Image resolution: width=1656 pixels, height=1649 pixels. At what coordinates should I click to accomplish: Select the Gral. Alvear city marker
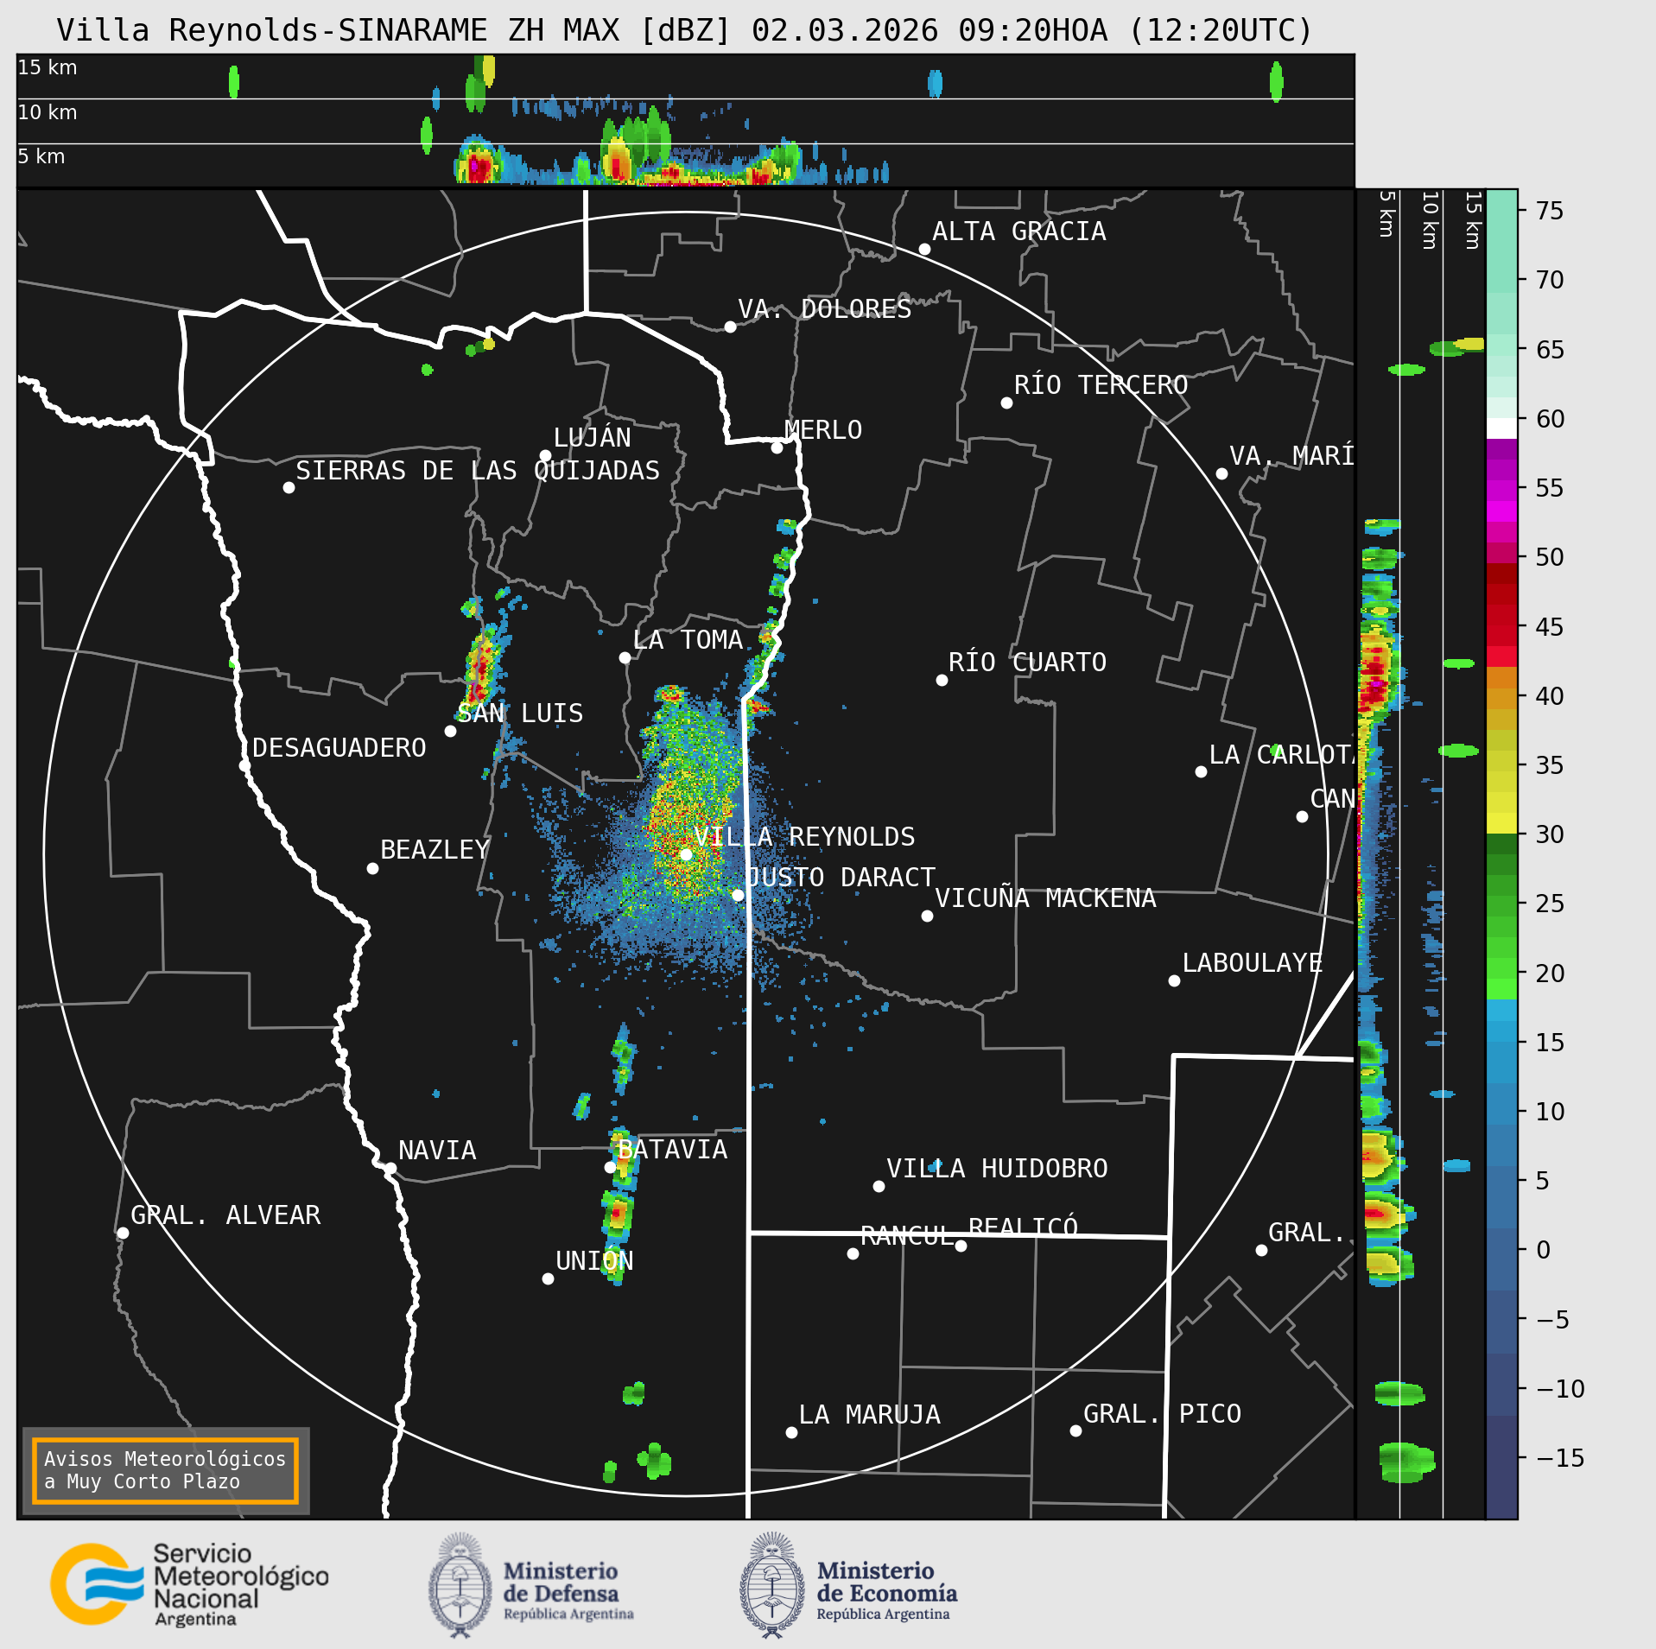tap(123, 1233)
